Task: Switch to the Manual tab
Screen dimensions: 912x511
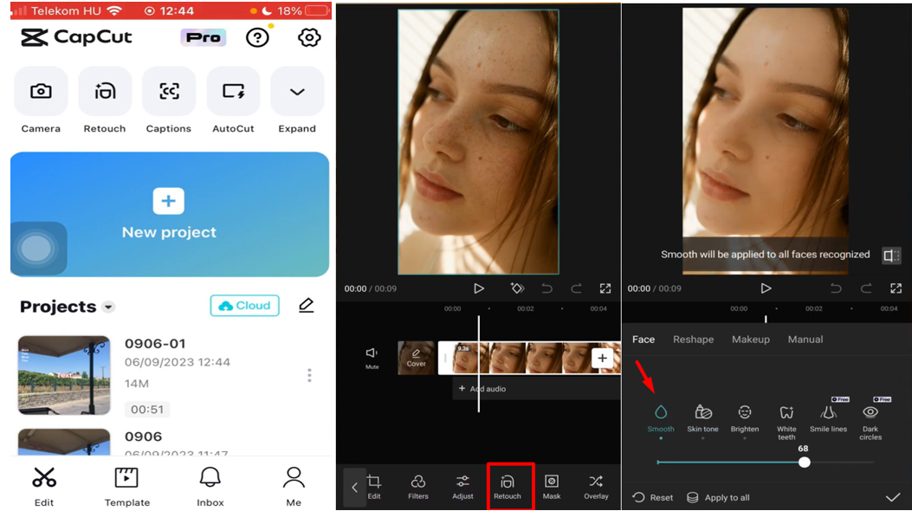Action: [x=805, y=340]
